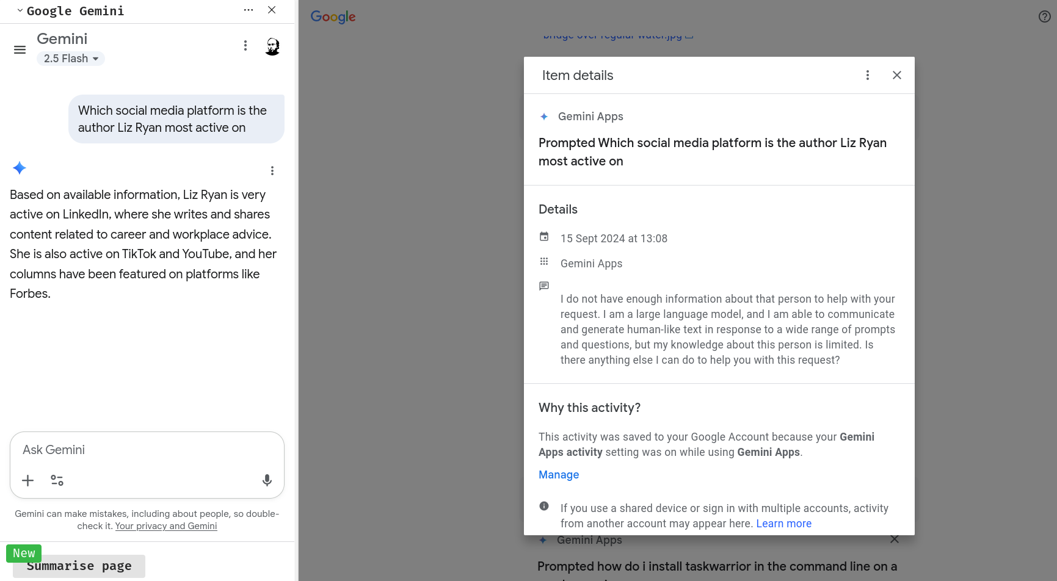Click the New badge above Summarise page
1057x581 pixels.
point(24,553)
